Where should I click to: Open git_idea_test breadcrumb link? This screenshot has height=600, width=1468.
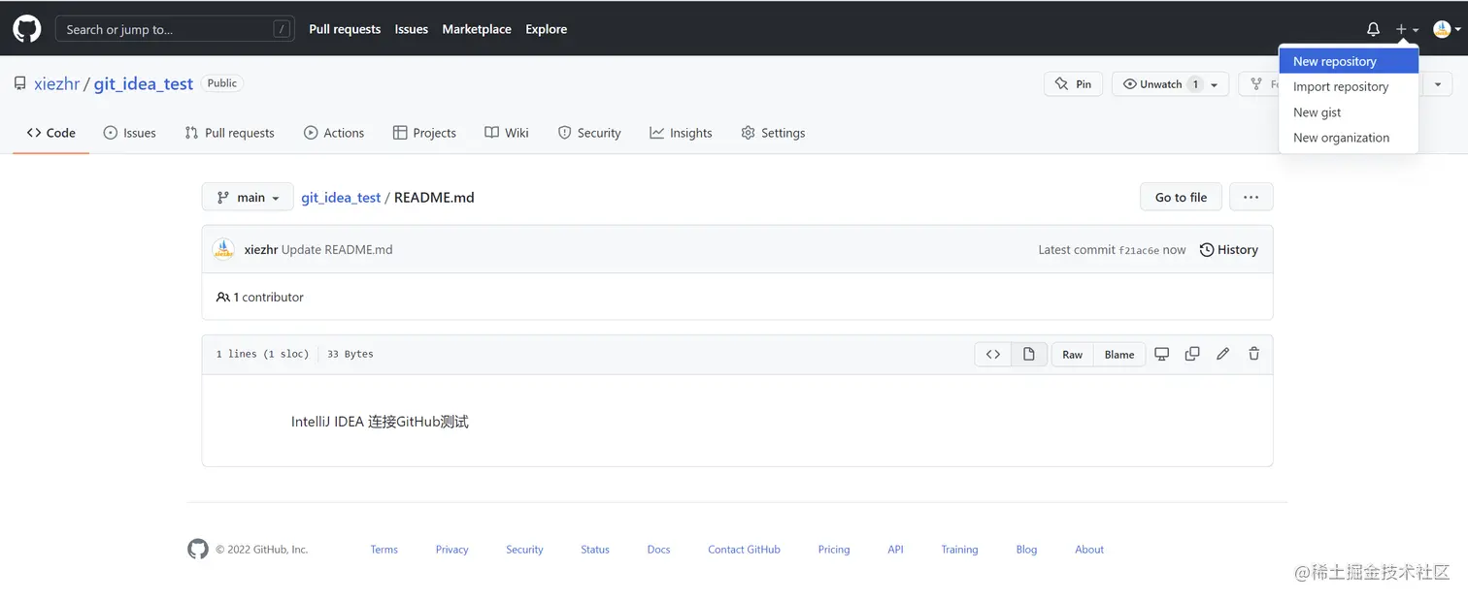(341, 197)
